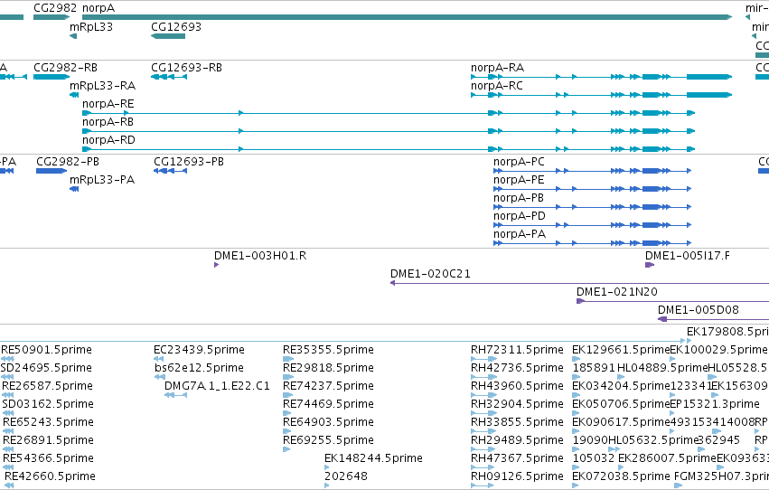Select the CG12693 gene glyph
Image resolution: width=769 pixels, height=490 pixels.
(x=168, y=36)
